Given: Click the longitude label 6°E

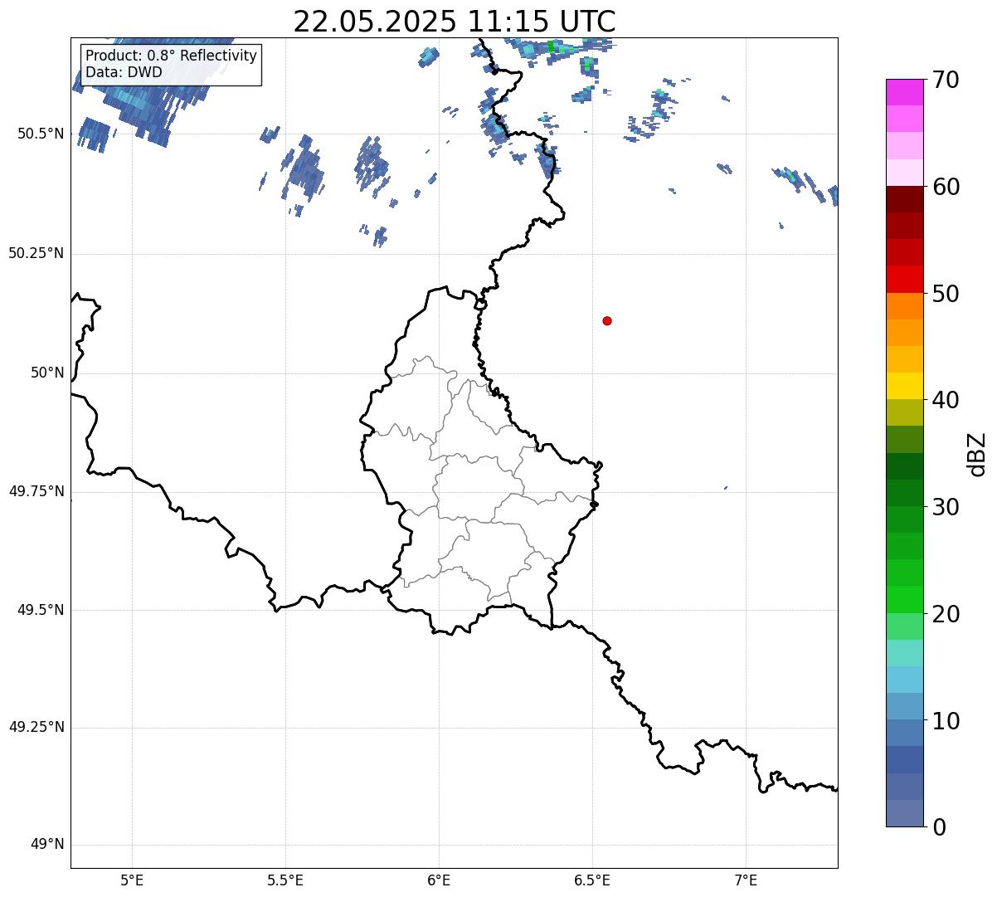Looking at the screenshot, I should tap(439, 880).
